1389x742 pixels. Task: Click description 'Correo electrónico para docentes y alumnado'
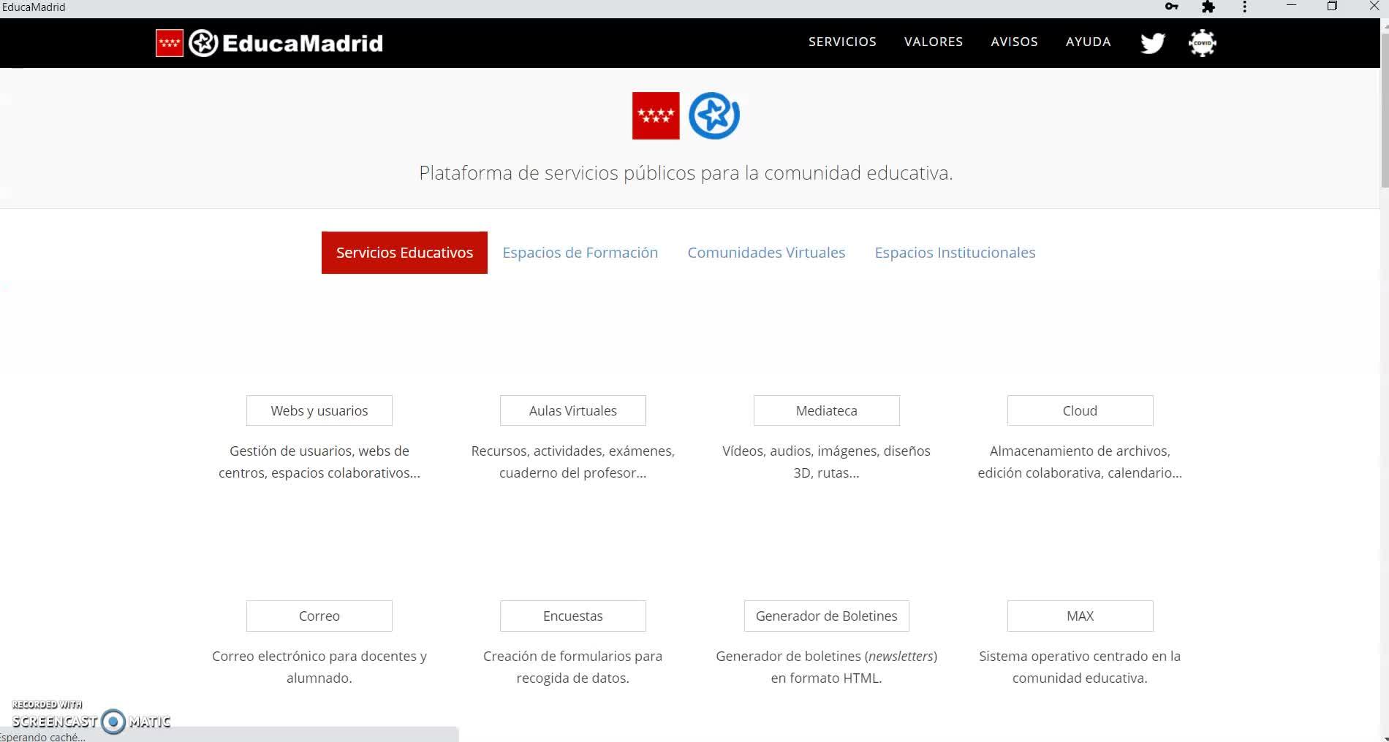tap(319, 667)
